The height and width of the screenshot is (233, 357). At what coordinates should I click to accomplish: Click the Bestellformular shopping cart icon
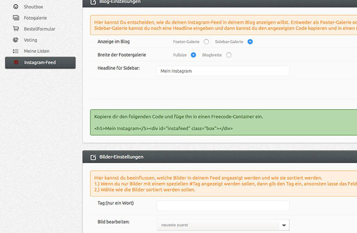(16, 29)
